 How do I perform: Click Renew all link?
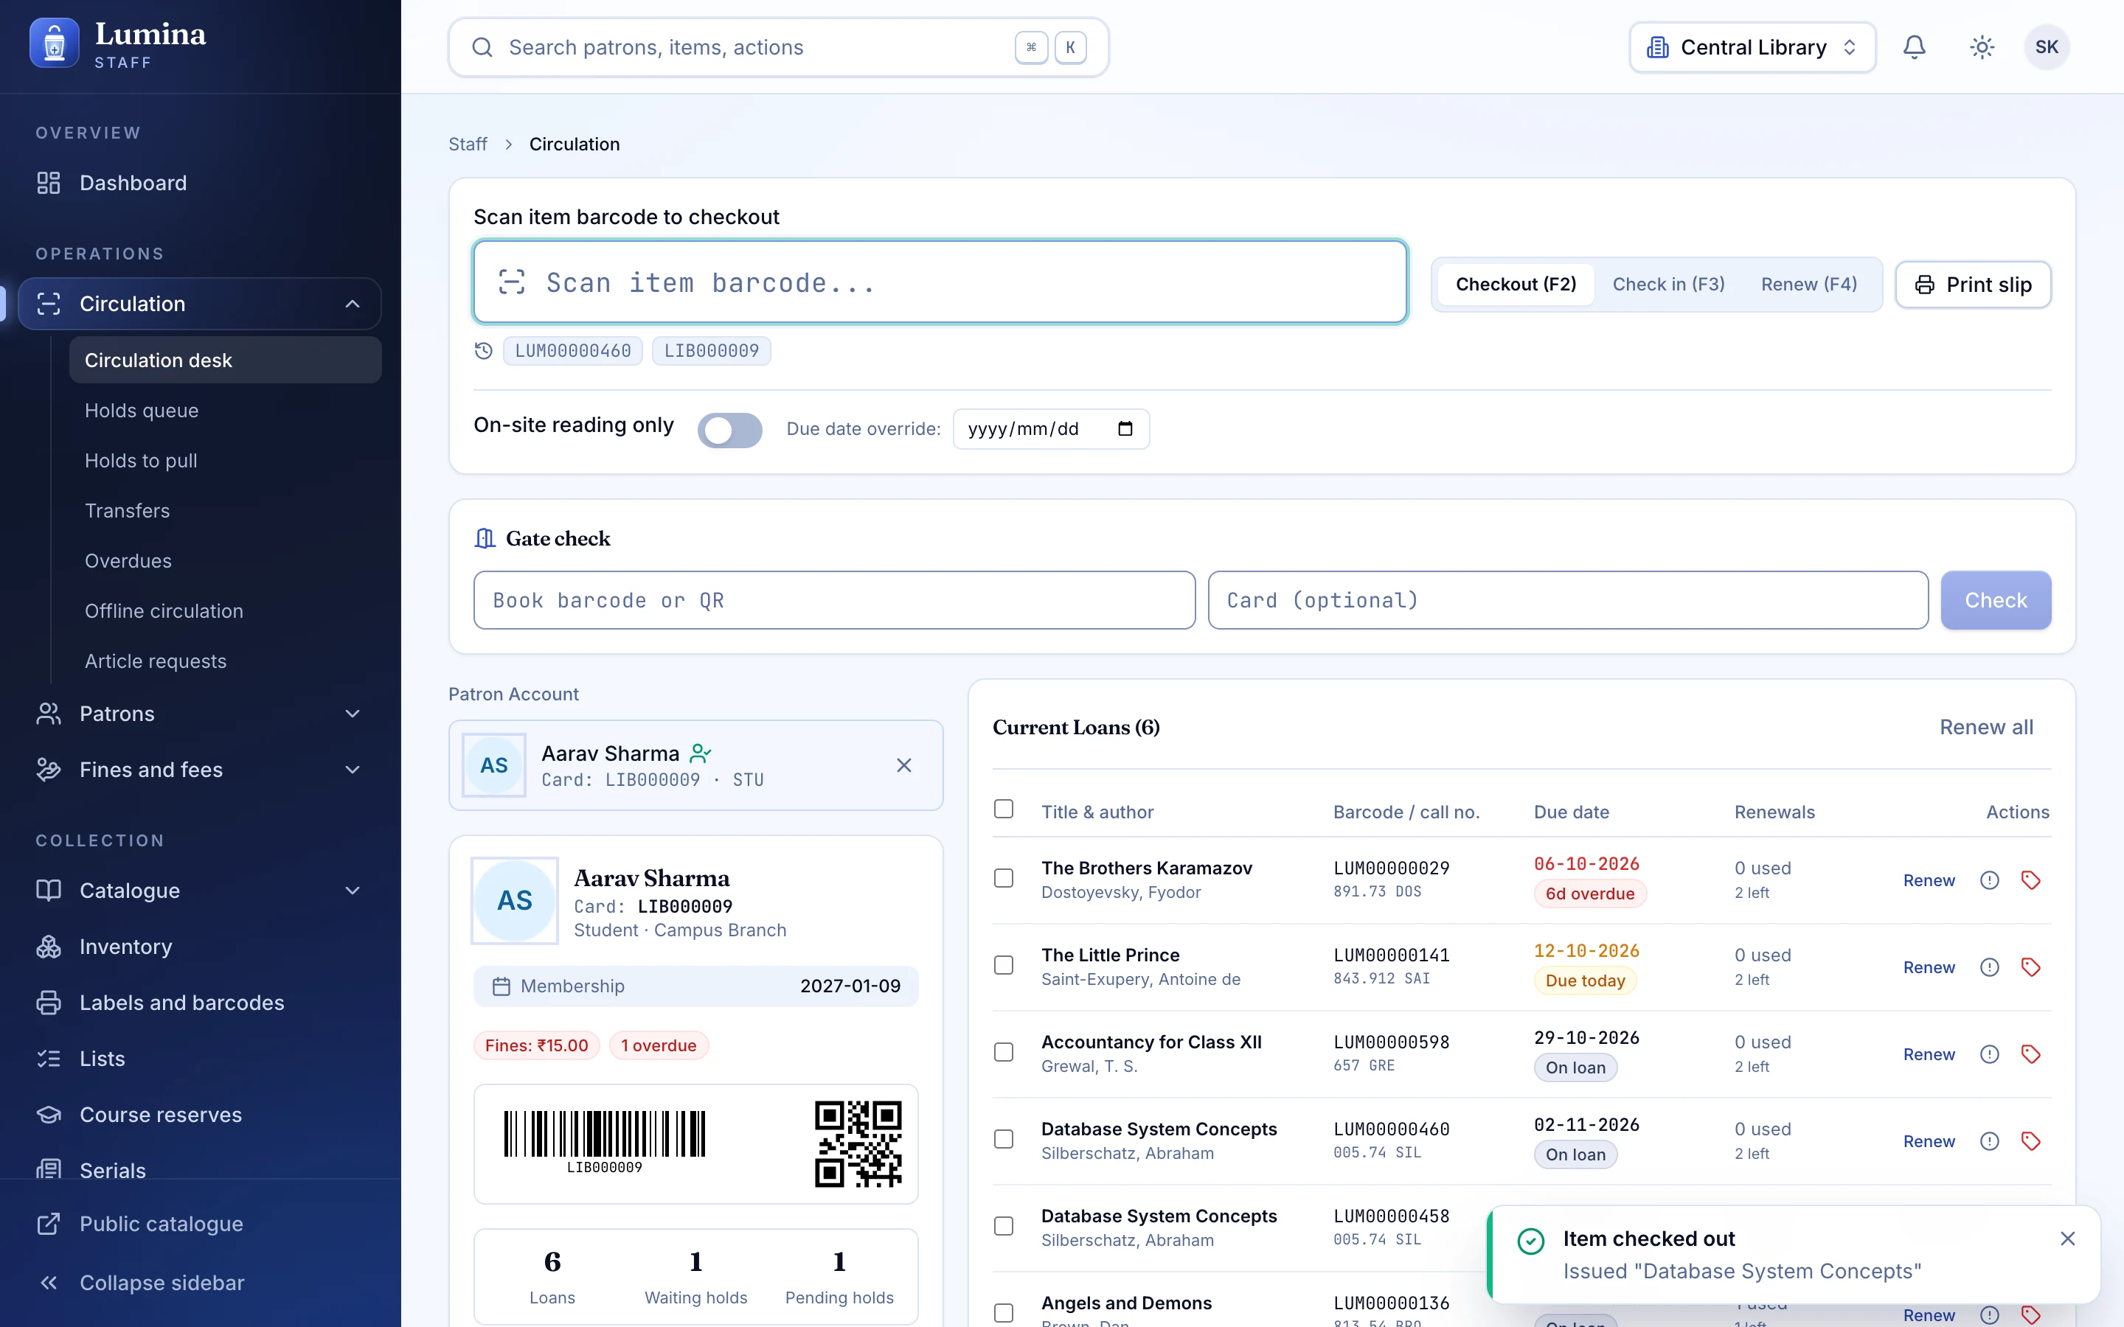1985,728
